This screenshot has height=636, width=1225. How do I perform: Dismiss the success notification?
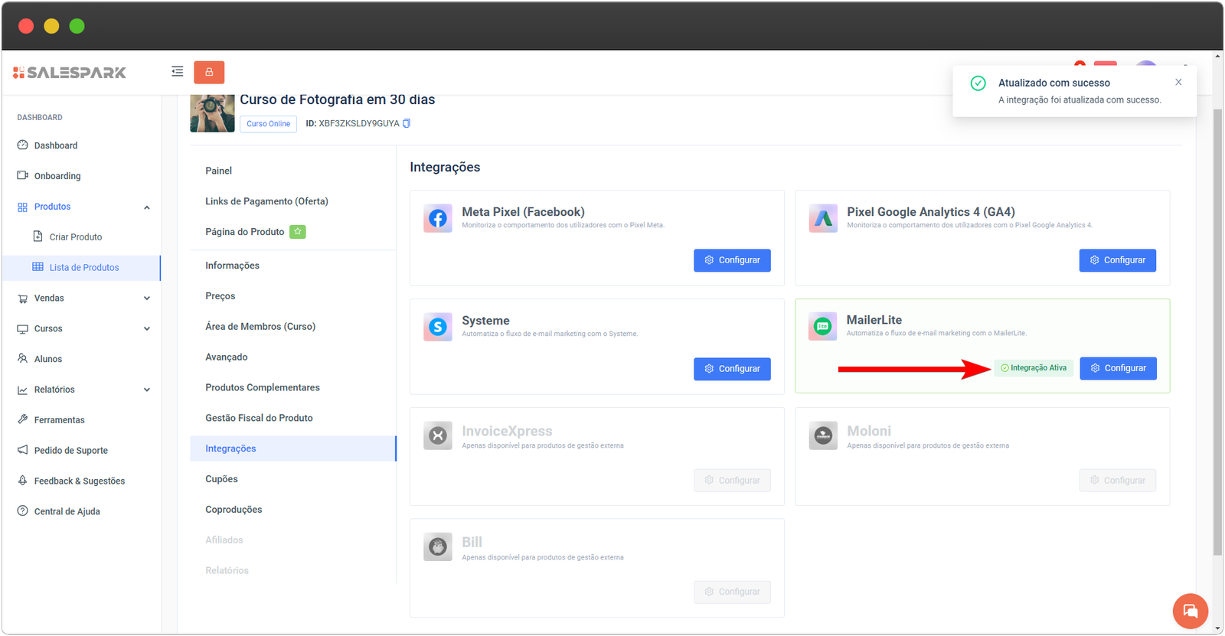pos(1178,83)
